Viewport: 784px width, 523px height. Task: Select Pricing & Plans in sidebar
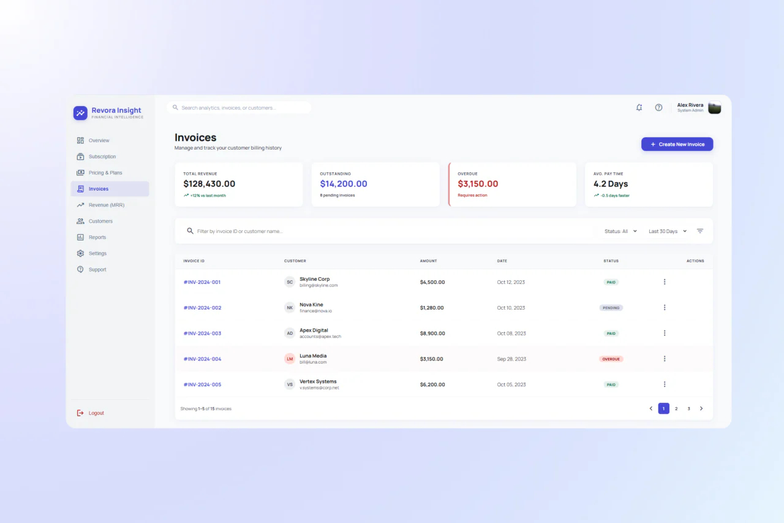(110, 173)
